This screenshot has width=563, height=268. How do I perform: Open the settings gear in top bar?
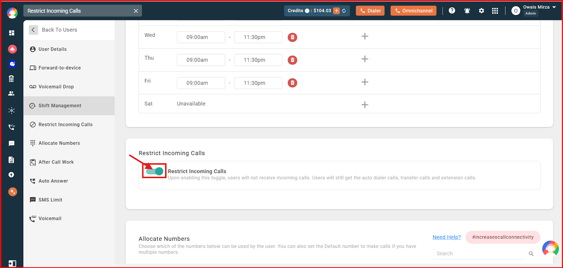[x=481, y=11]
